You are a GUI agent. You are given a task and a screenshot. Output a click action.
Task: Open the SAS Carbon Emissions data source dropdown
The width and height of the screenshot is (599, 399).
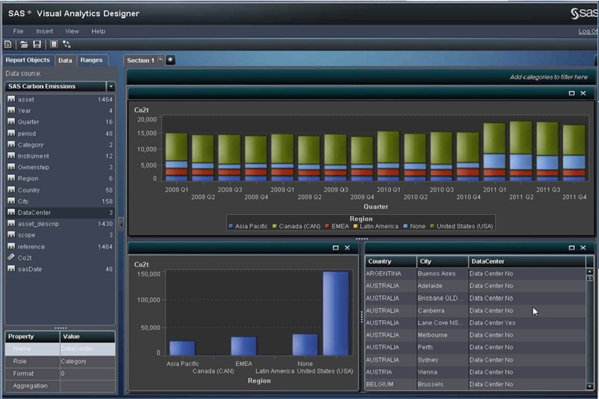pos(111,86)
